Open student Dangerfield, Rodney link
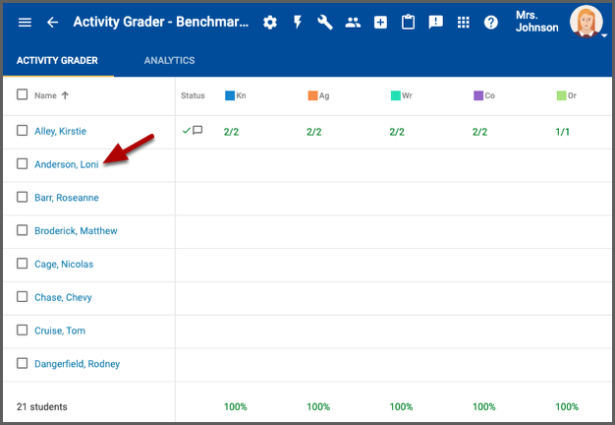615x425 pixels. [77, 364]
